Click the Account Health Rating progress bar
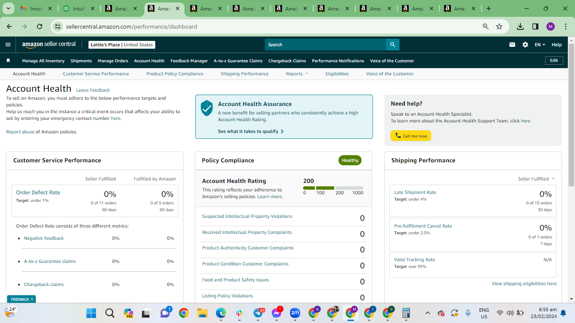The width and height of the screenshot is (575, 323). [333, 188]
